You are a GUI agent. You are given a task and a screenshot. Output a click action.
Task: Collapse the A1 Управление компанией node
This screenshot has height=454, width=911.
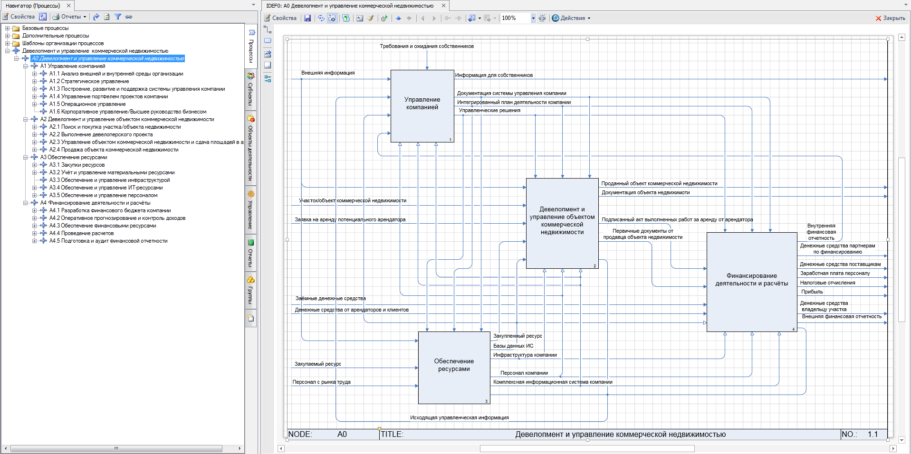coord(26,66)
